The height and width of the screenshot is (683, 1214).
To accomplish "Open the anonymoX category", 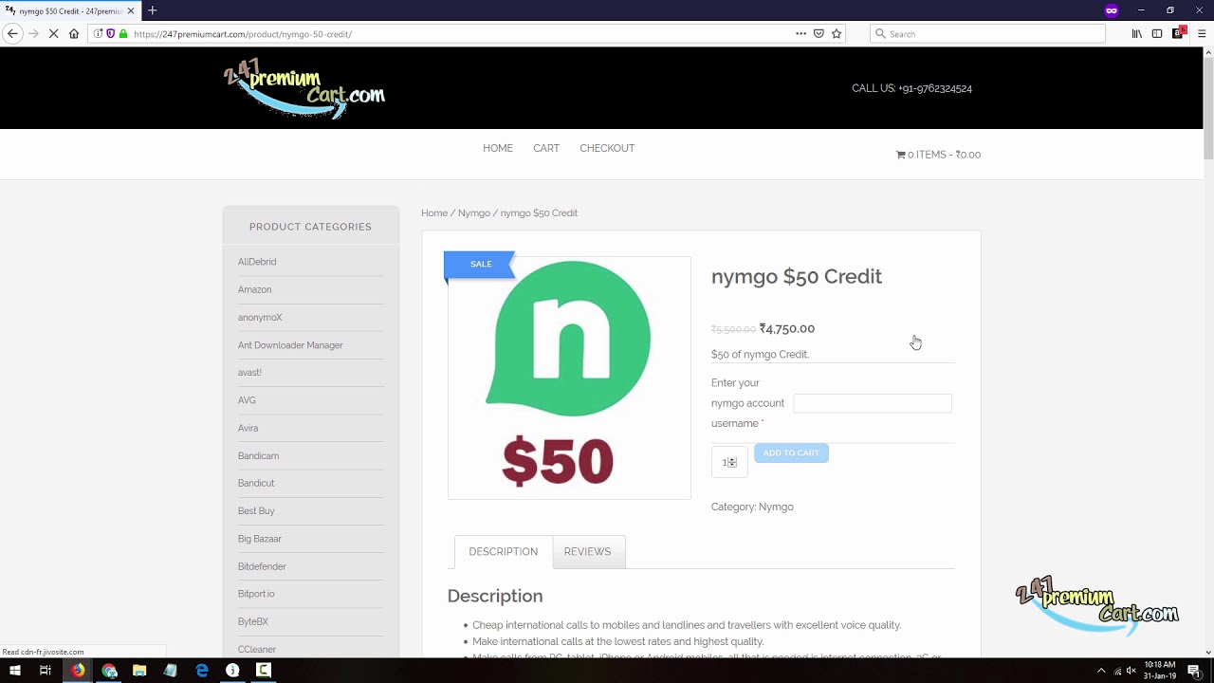I will pos(260,318).
